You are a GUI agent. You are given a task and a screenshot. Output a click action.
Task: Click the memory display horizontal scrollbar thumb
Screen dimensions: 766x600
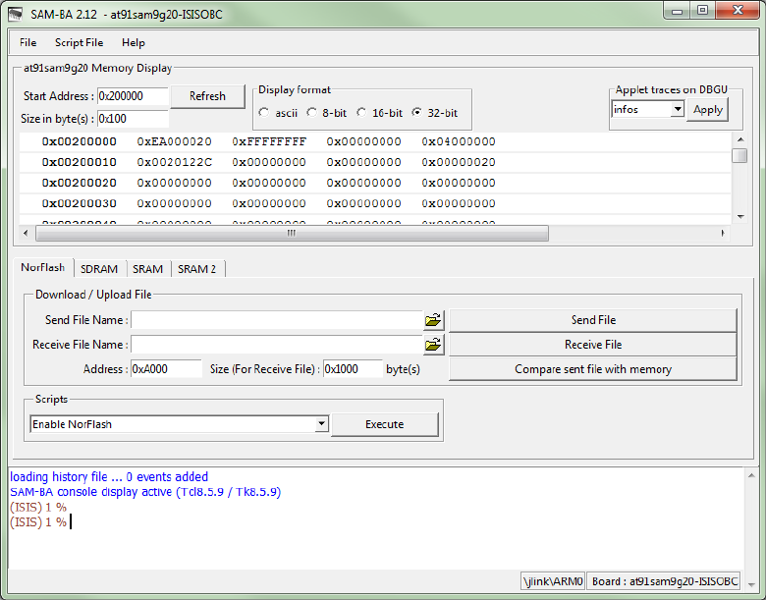pos(292,233)
